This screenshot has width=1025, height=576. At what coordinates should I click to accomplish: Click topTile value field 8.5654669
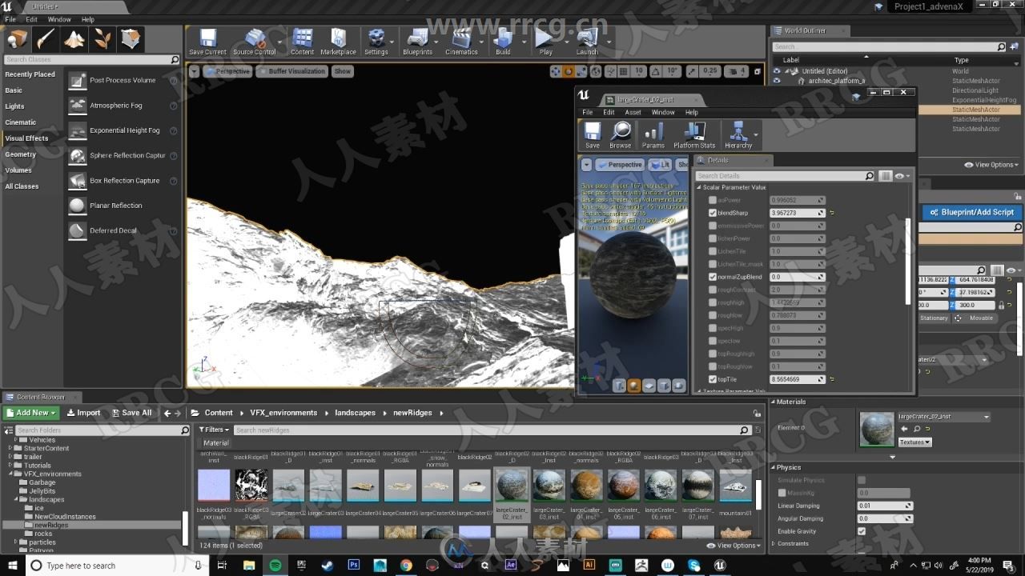[x=797, y=379]
